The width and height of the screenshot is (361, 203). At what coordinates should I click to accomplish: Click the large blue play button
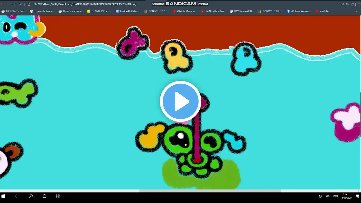coord(180,101)
